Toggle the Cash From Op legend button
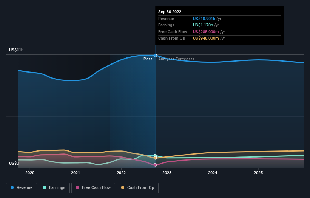Image resolution: width=310 pixels, height=198 pixels. coord(137,188)
